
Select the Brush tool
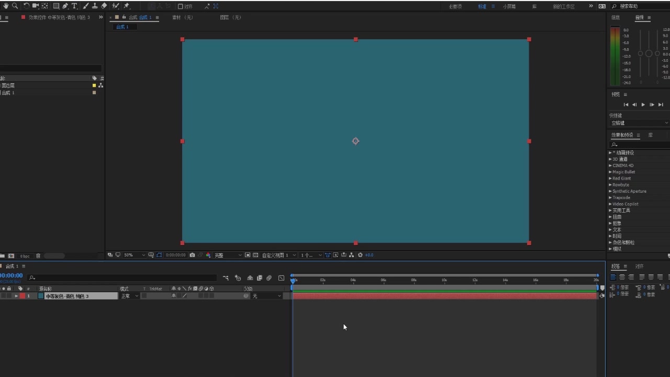coord(85,6)
